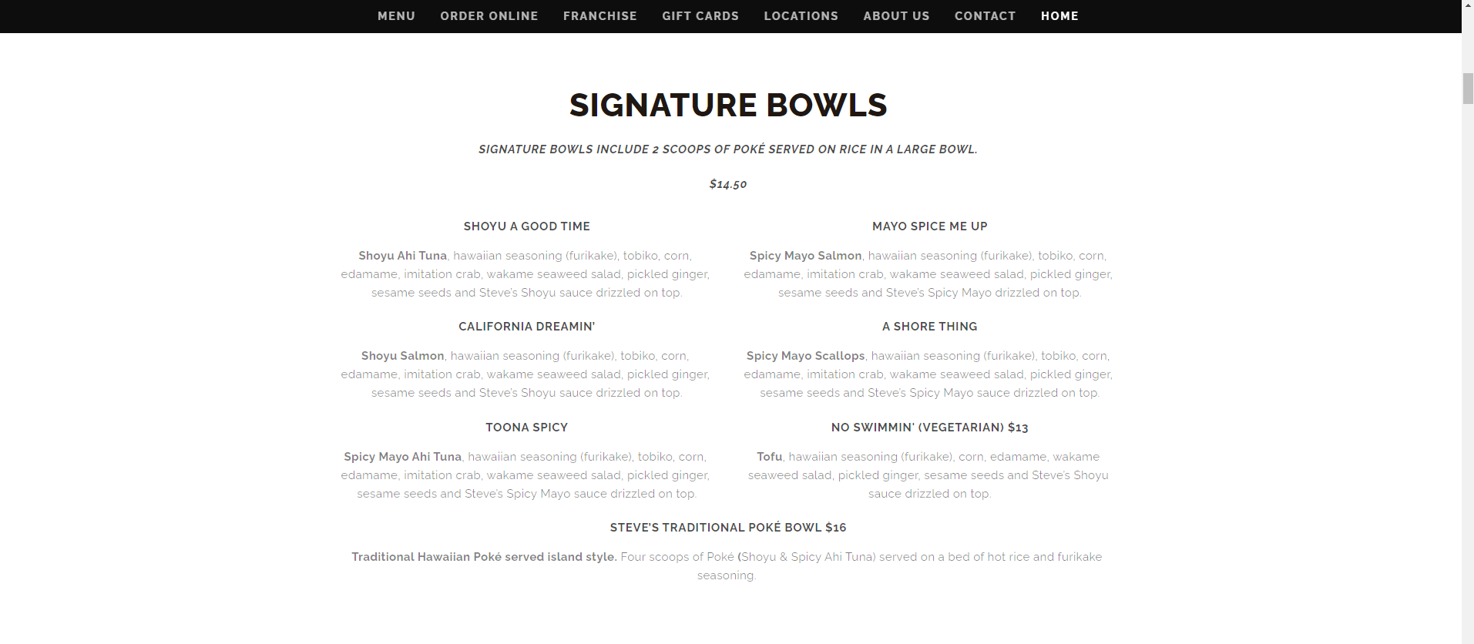
Task: Open the CONTACT page
Action: [985, 15]
